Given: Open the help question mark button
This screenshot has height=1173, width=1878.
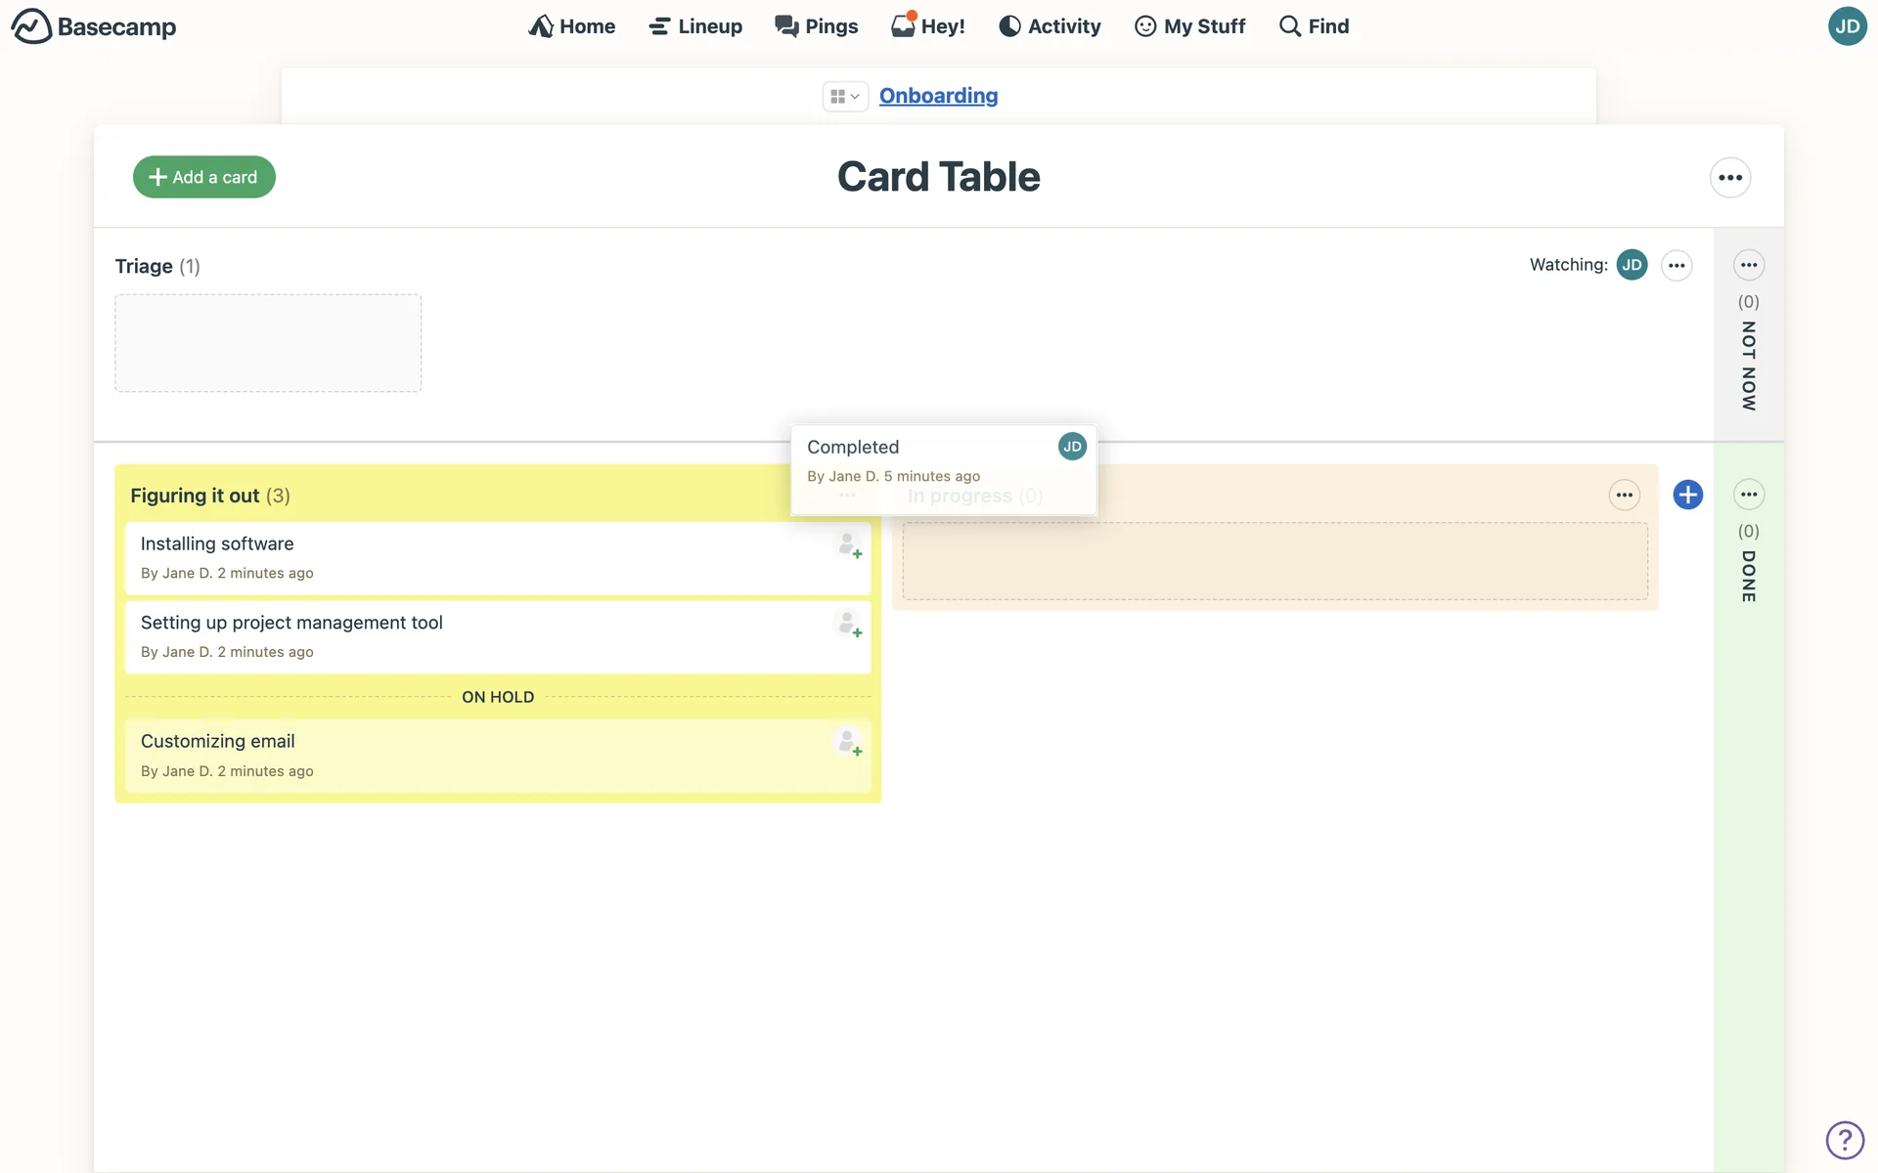Looking at the screenshot, I should [x=1844, y=1140].
